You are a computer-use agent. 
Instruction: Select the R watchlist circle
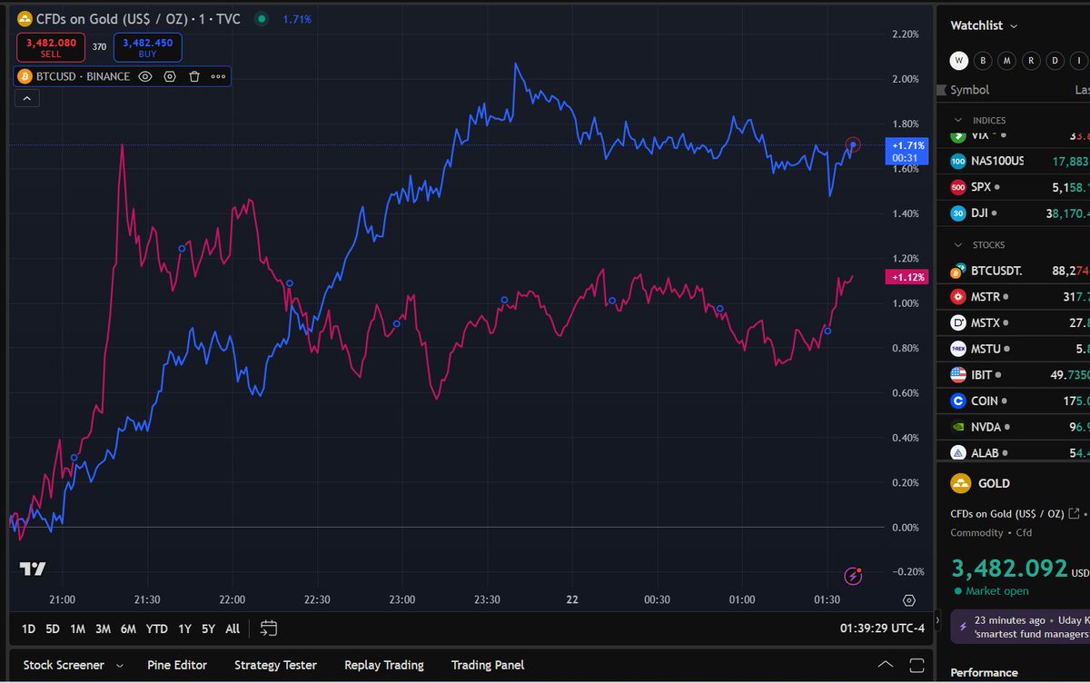(1030, 61)
